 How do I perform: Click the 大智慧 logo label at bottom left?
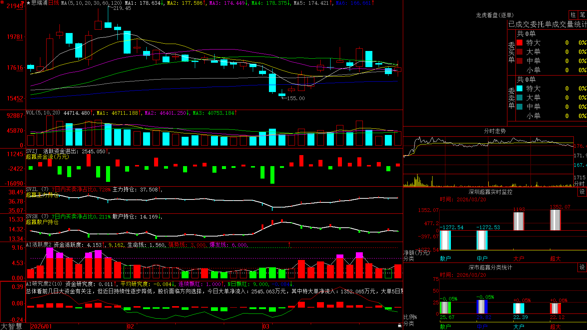(11, 326)
